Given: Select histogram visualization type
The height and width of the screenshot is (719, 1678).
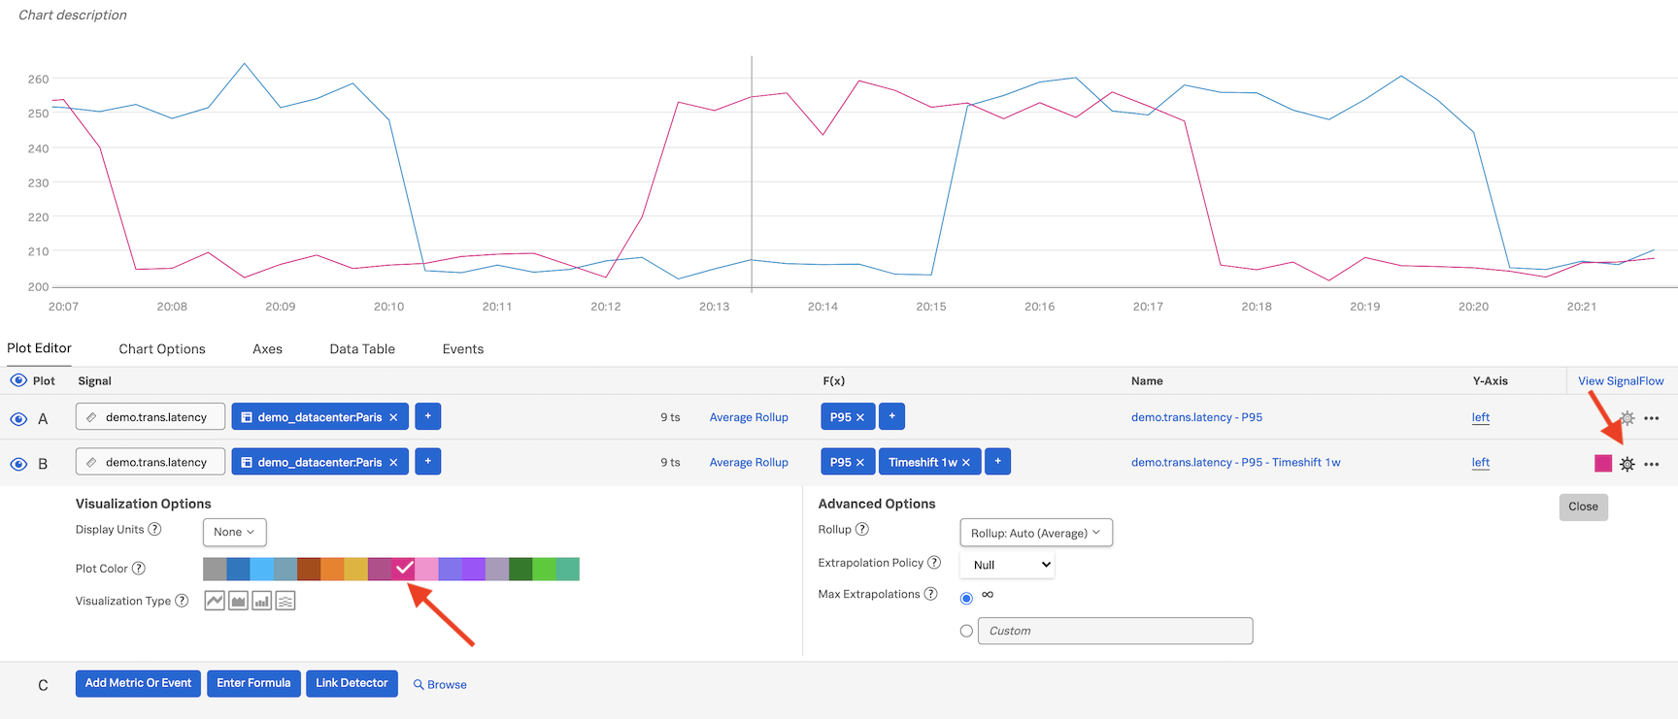Looking at the screenshot, I should pos(285,602).
